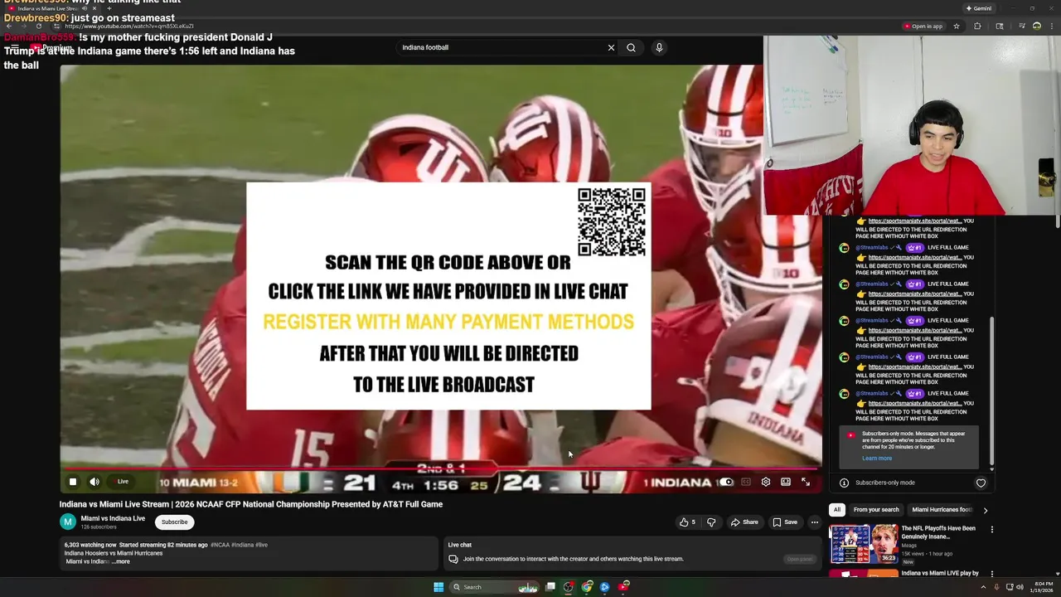
Task: Open Windows Start menu
Action: tap(438, 587)
